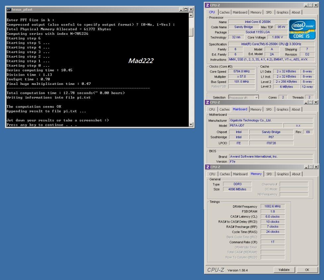Open Memory tab in top CPU-Z window
Screen dimensions: 324x280
(x=256, y=12)
